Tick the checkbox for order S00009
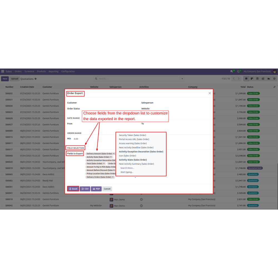This screenshot has width=278, height=278. 2,131
